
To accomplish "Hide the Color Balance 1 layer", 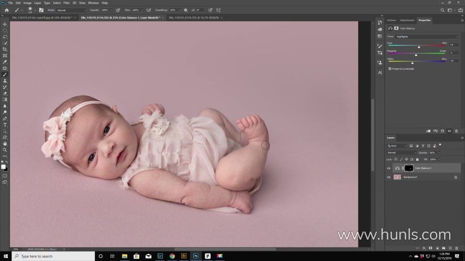I will click(388, 168).
